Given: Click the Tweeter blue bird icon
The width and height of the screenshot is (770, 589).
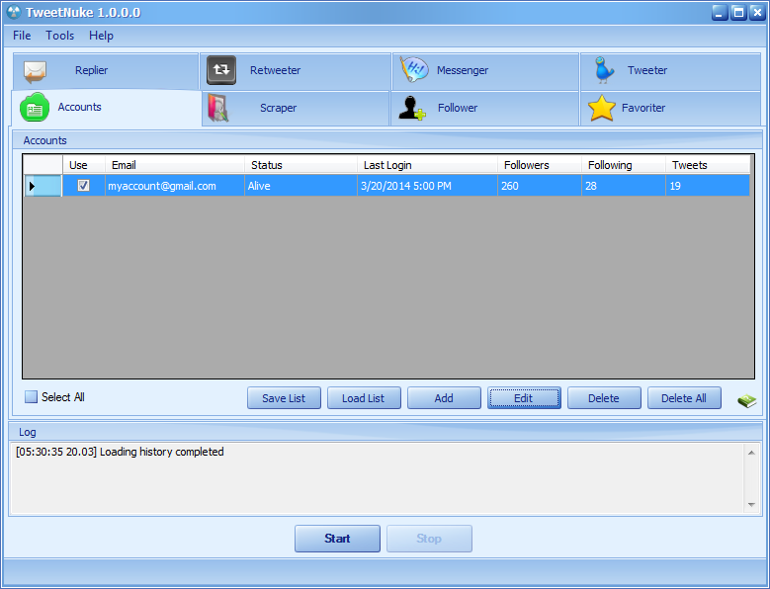Looking at the screenshot, I should pos(604,70).
